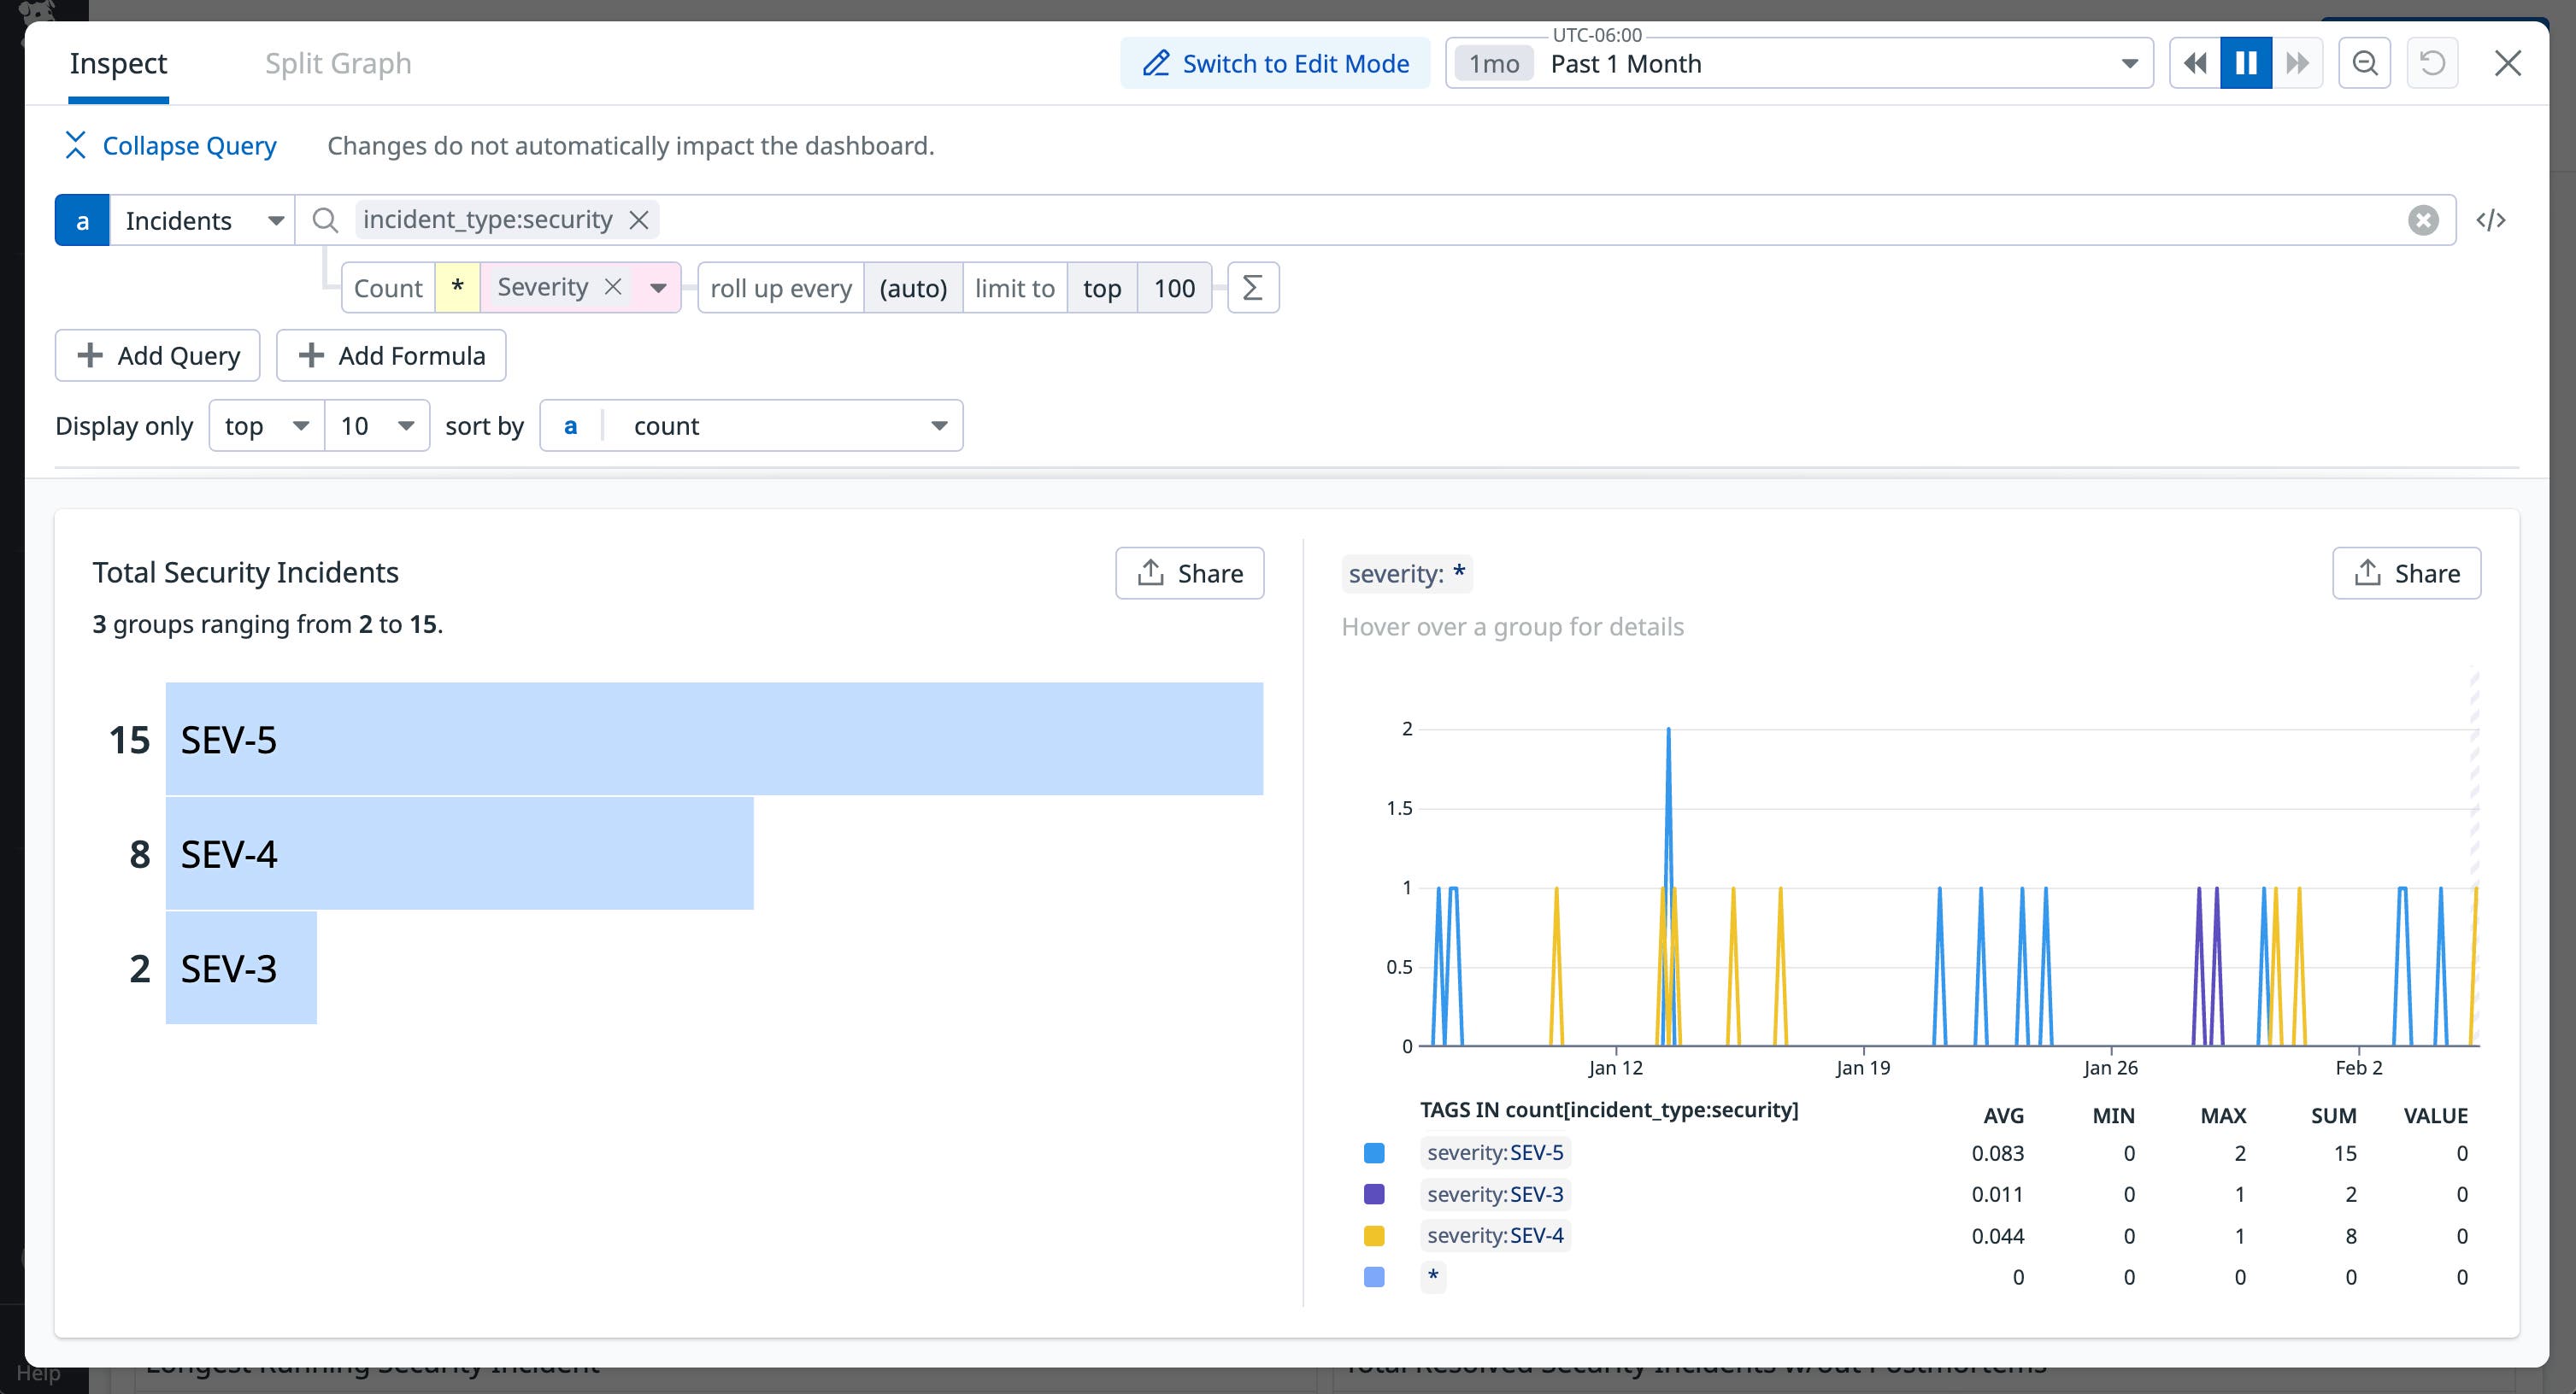Select the Inspect tab
Viewport: 2576px width, 1394px height.
coord(117,63)
